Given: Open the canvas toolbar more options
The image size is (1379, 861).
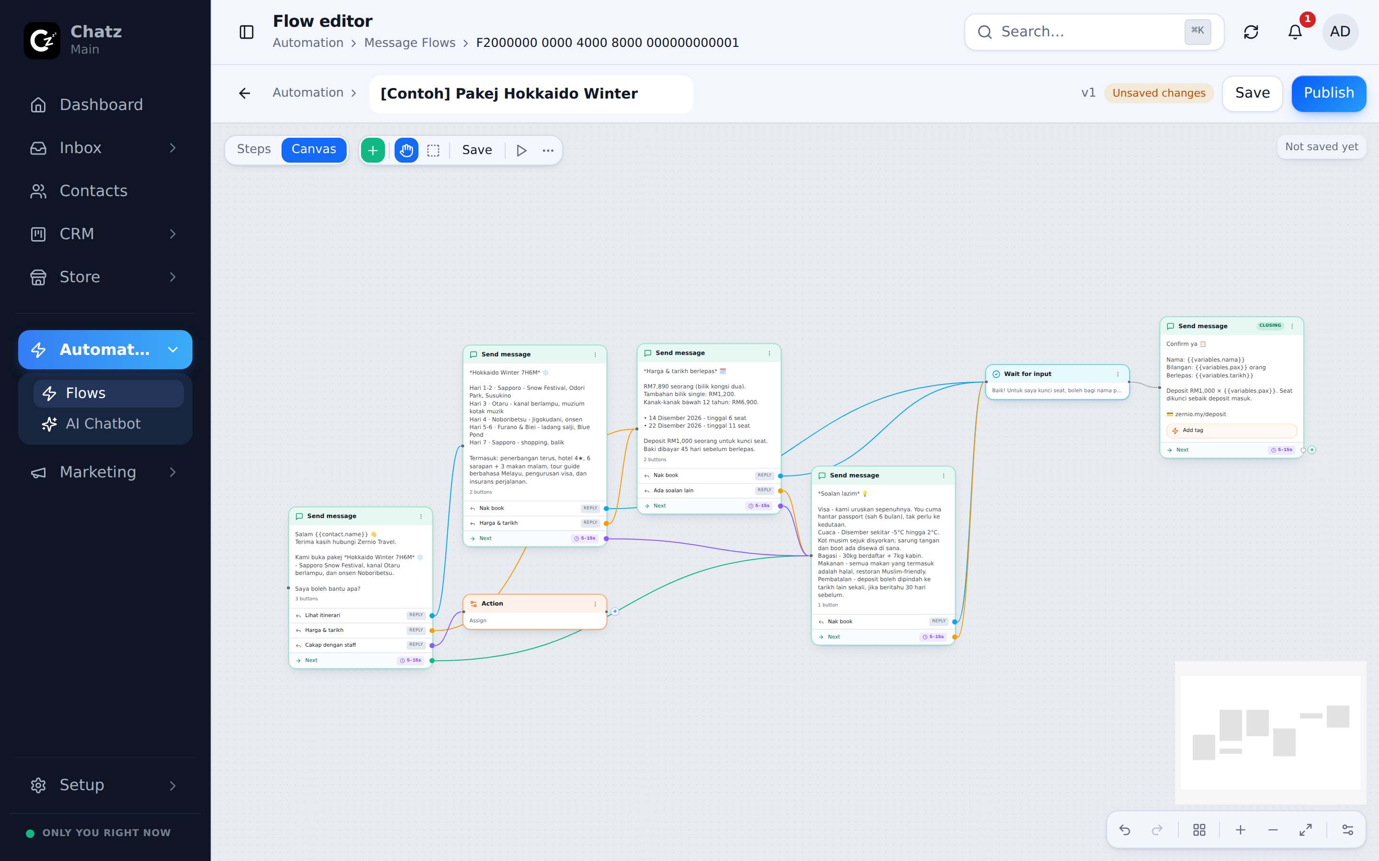Looking at the screenshot, I should (x=548, y=150).
